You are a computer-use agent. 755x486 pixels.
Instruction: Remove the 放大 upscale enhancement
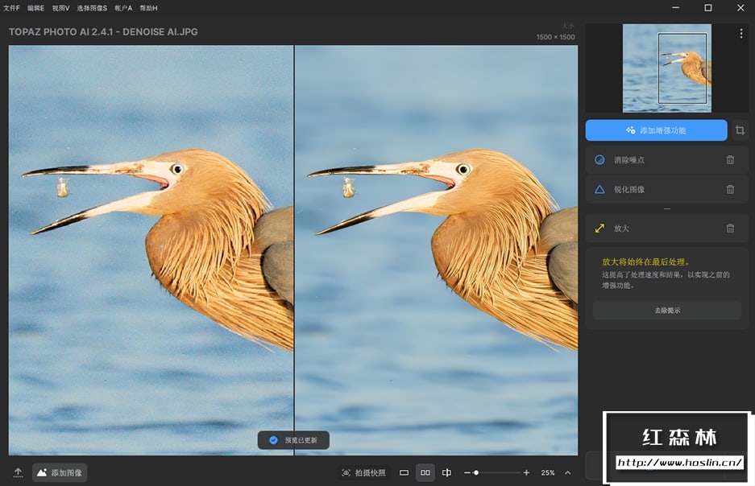pos(730,229)
